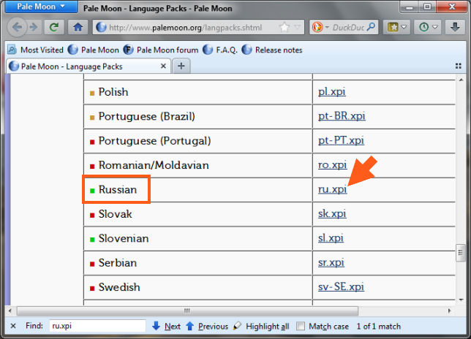Download the pl.xpi language pack

[x=331, y=91]
